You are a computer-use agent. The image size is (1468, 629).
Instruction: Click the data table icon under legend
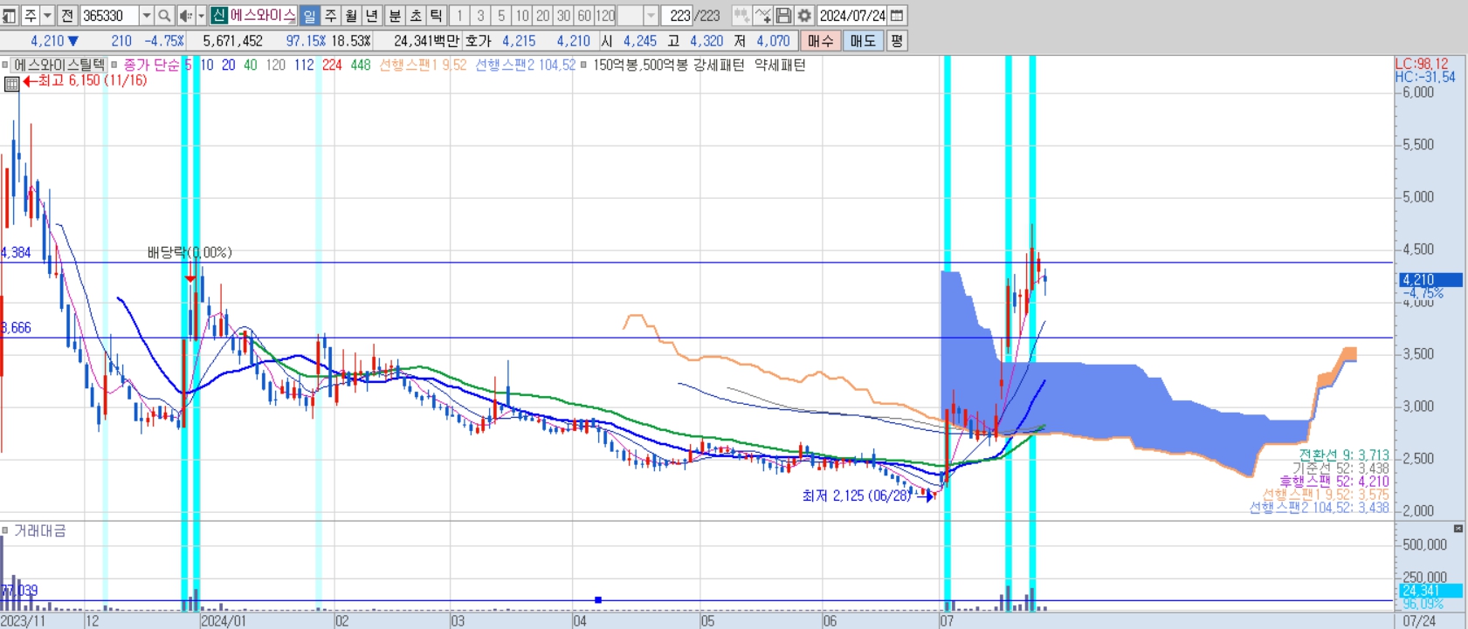point(12,84)
